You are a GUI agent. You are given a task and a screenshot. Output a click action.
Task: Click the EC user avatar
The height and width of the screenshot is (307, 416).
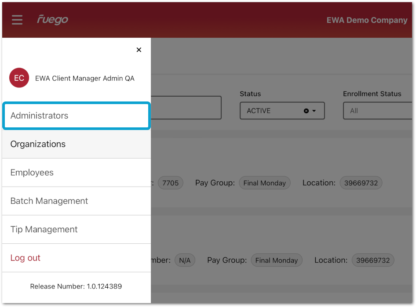click(x=19, y=78)
